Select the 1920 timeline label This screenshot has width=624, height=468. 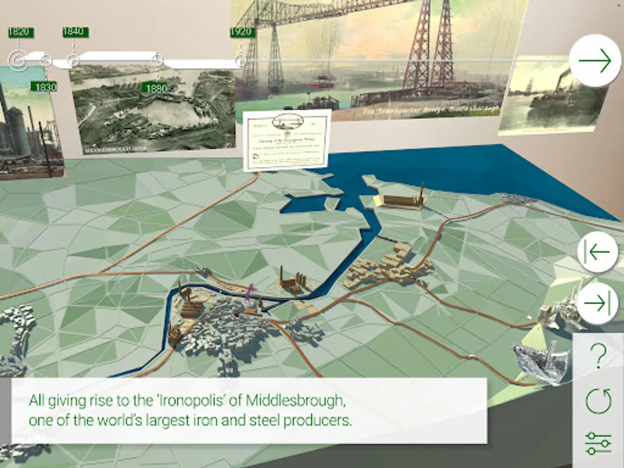[x=243, y=32]
